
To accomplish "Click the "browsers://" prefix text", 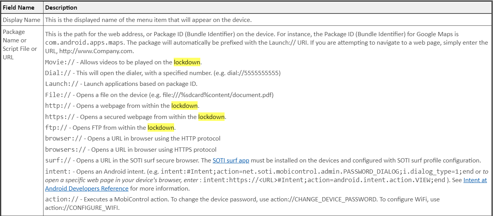I will pyautogui.click(x=65, y=149).
